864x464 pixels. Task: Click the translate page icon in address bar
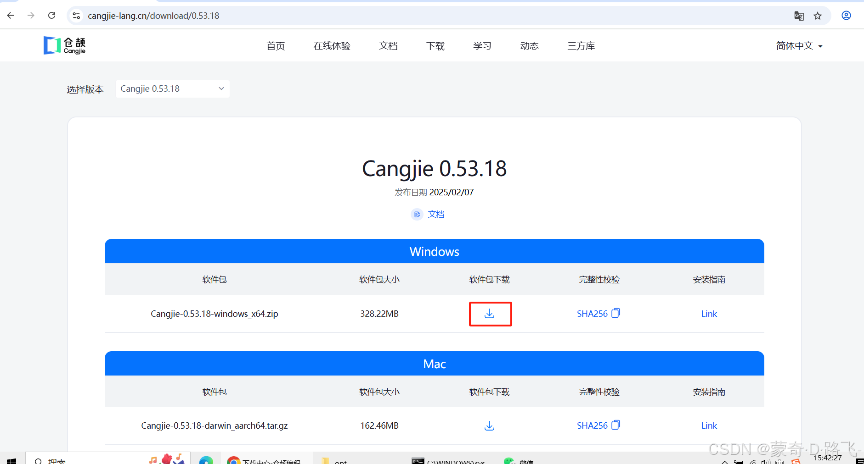coord(799,16)
